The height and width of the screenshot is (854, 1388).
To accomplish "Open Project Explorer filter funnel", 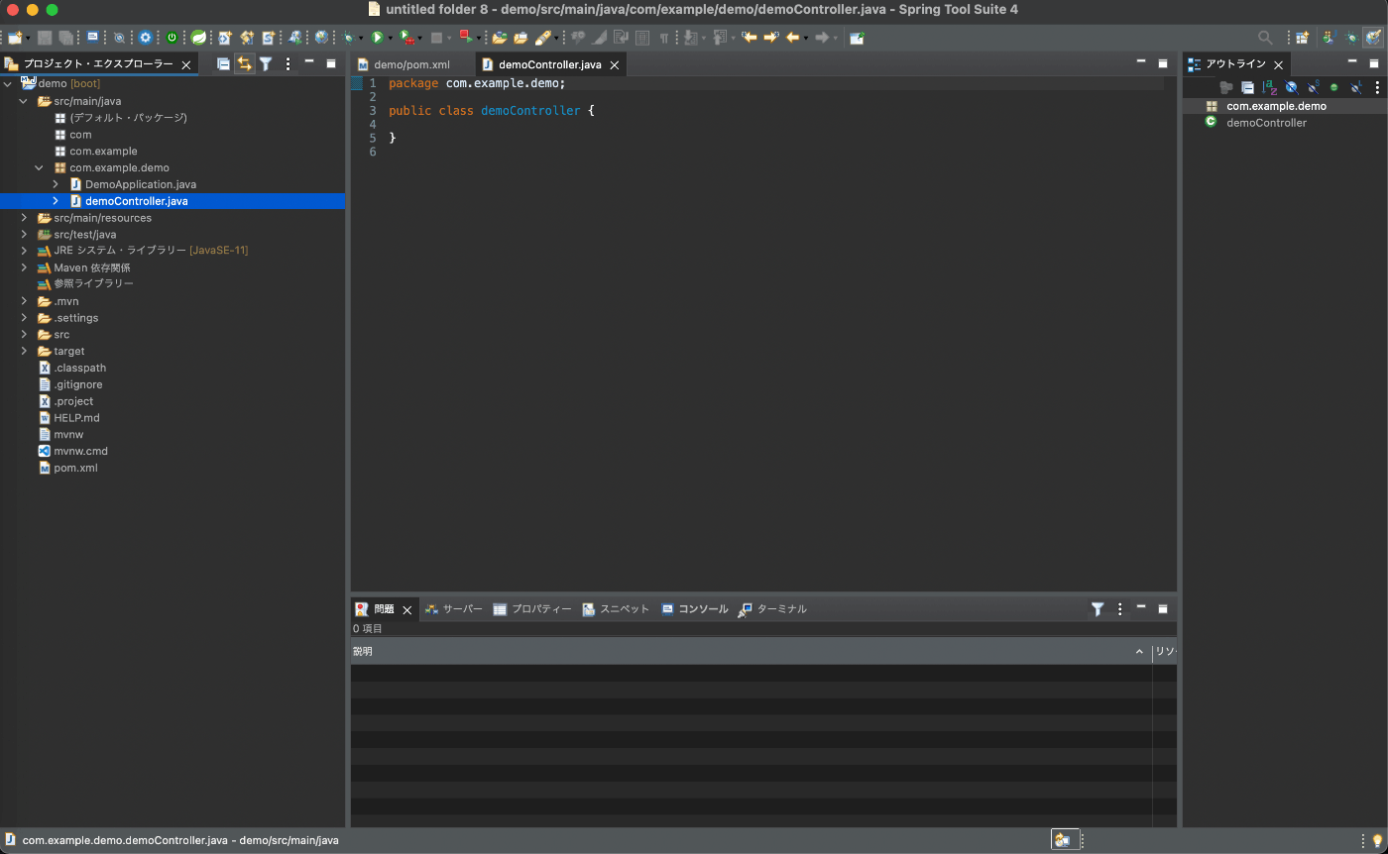I will [x=266, y=63].
